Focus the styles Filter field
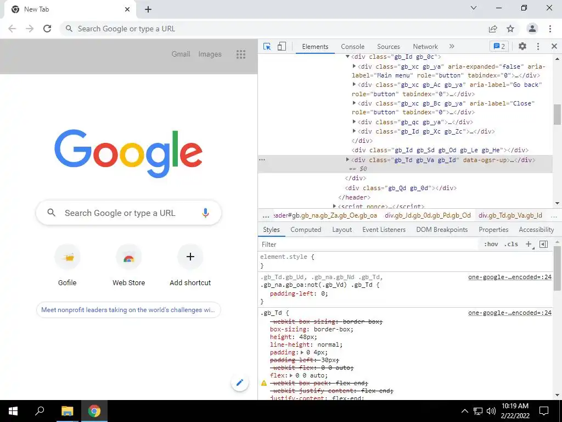 coord(369,245)
